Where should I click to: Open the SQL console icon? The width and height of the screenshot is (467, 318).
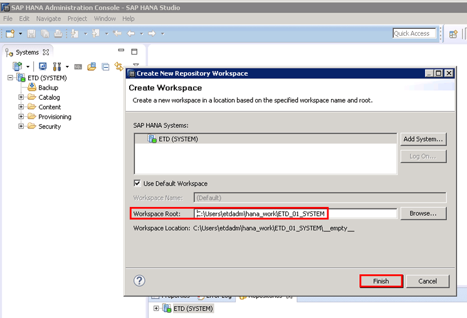pos(78,66)
